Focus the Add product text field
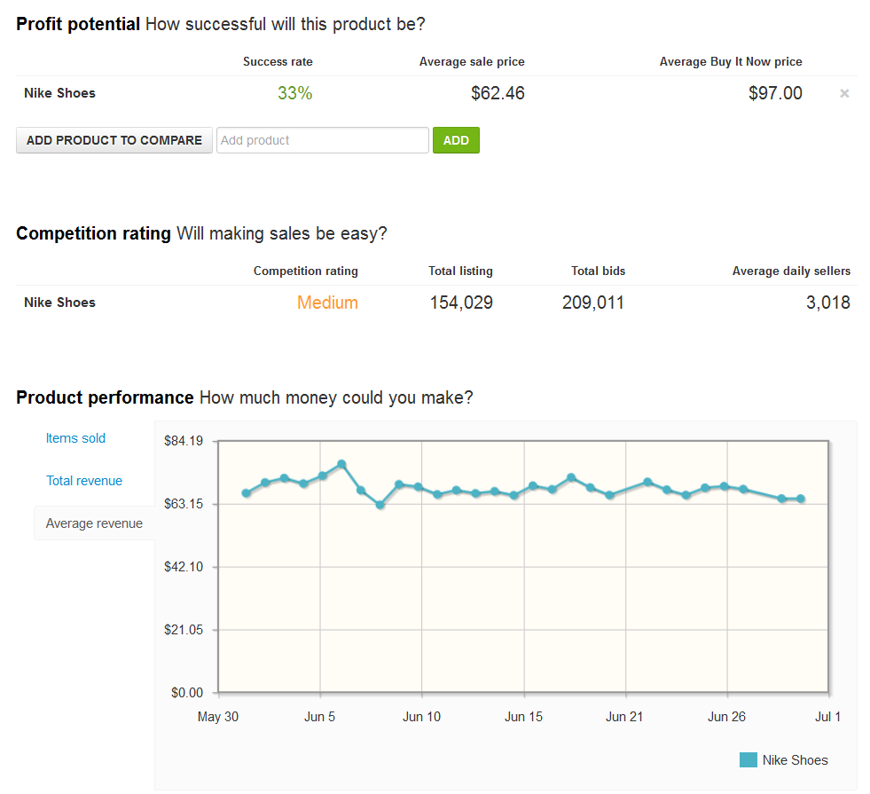This screenshot has height=794, width=870. 323,140
